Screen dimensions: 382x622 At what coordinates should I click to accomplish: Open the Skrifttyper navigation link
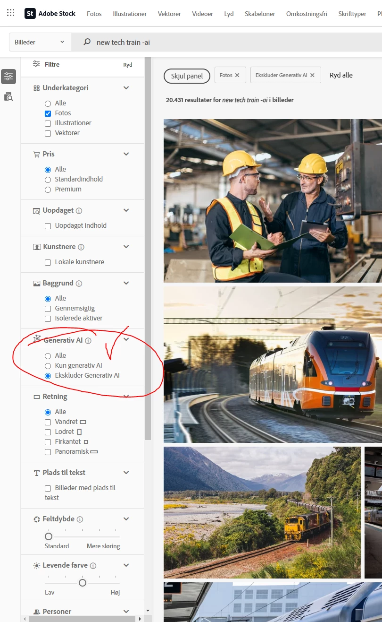(352, 14)
